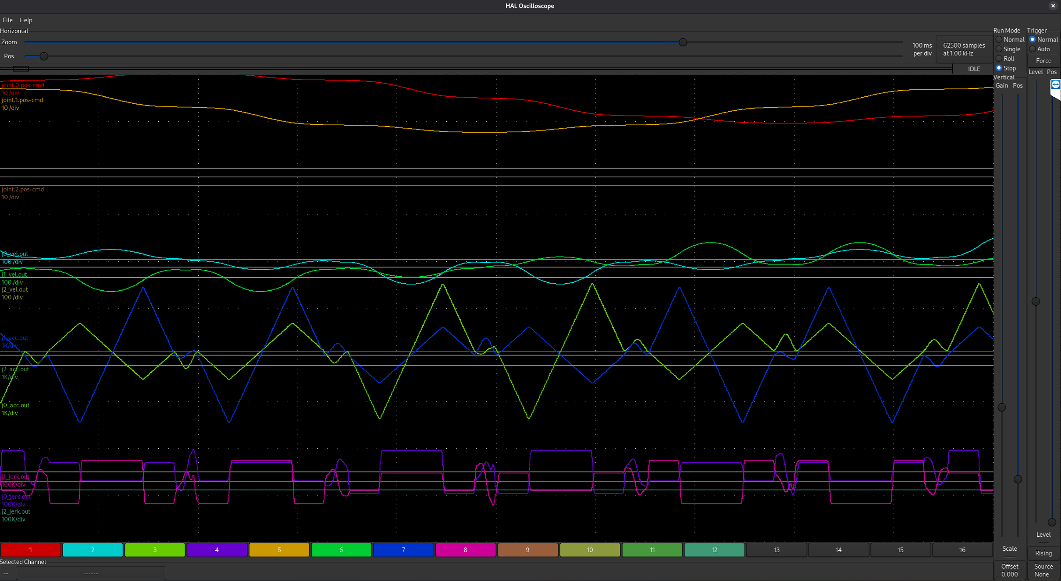Set Run Mode to Roll

(x=999, y=59)
